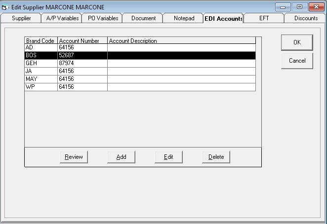The width and height of the screenshot is (327, 224).
Task: Close the Edit Supplier window
Action: click(x=316, y=7)
